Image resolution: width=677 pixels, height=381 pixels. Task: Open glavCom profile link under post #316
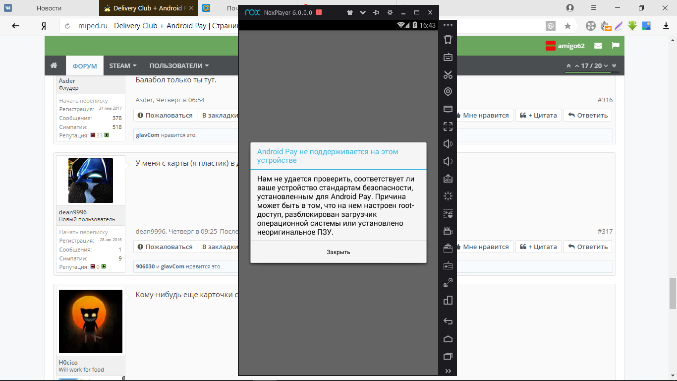[148, 135]
